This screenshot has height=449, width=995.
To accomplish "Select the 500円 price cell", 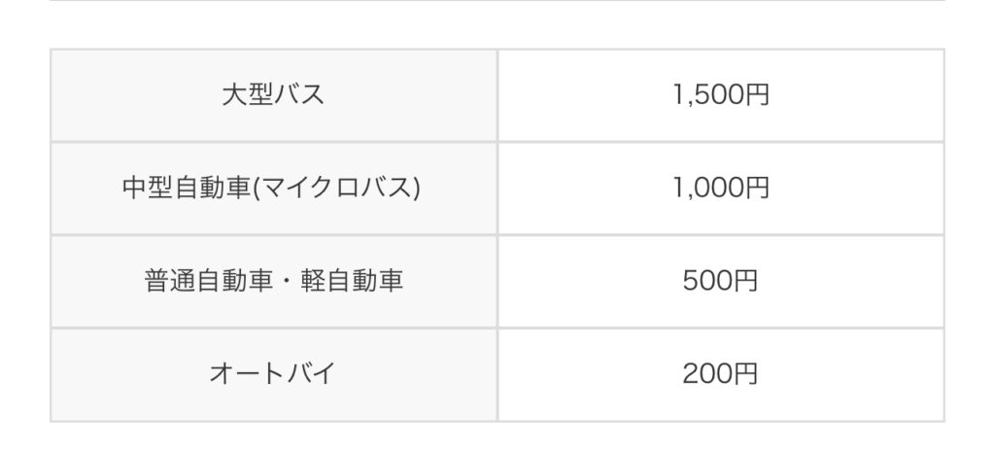I will [x=721, y=281].
